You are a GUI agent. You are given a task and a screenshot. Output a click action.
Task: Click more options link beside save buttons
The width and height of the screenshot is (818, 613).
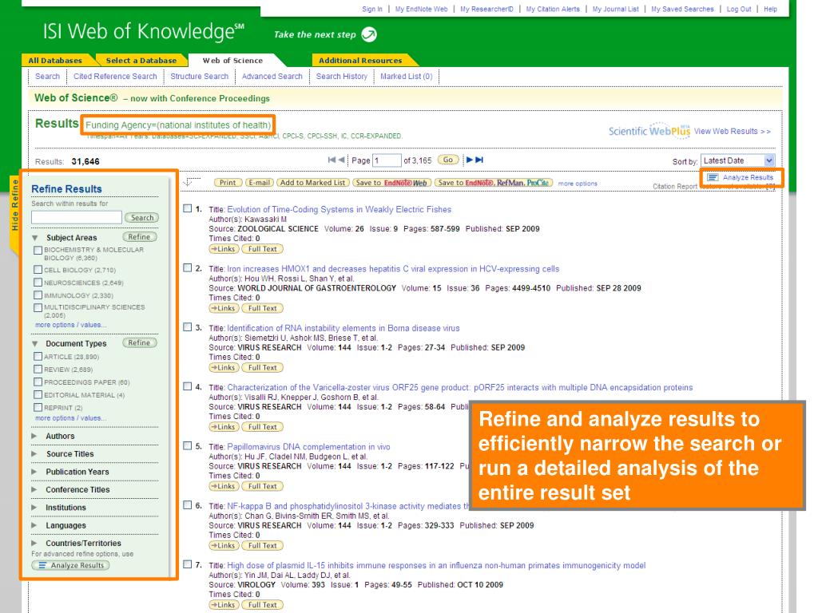578,184
